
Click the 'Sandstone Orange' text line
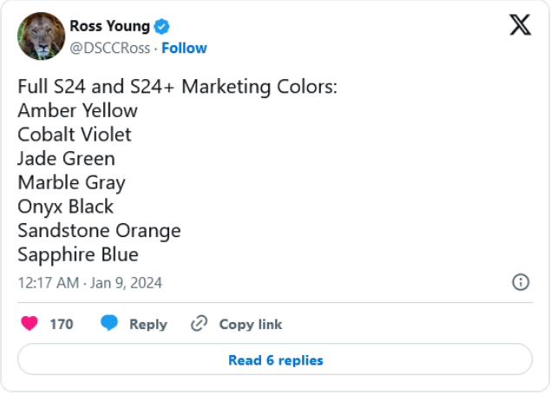point(99,231)
